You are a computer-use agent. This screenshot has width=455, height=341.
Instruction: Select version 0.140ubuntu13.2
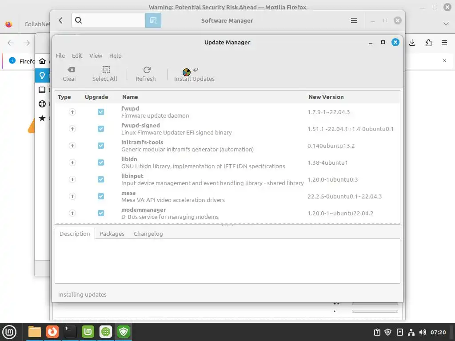pyautogui.click(x=331, y=146)
